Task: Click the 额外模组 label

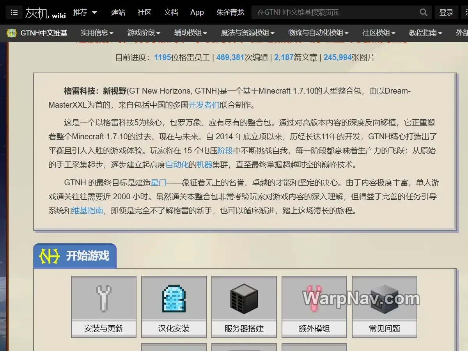Action: tap(314, 328)
